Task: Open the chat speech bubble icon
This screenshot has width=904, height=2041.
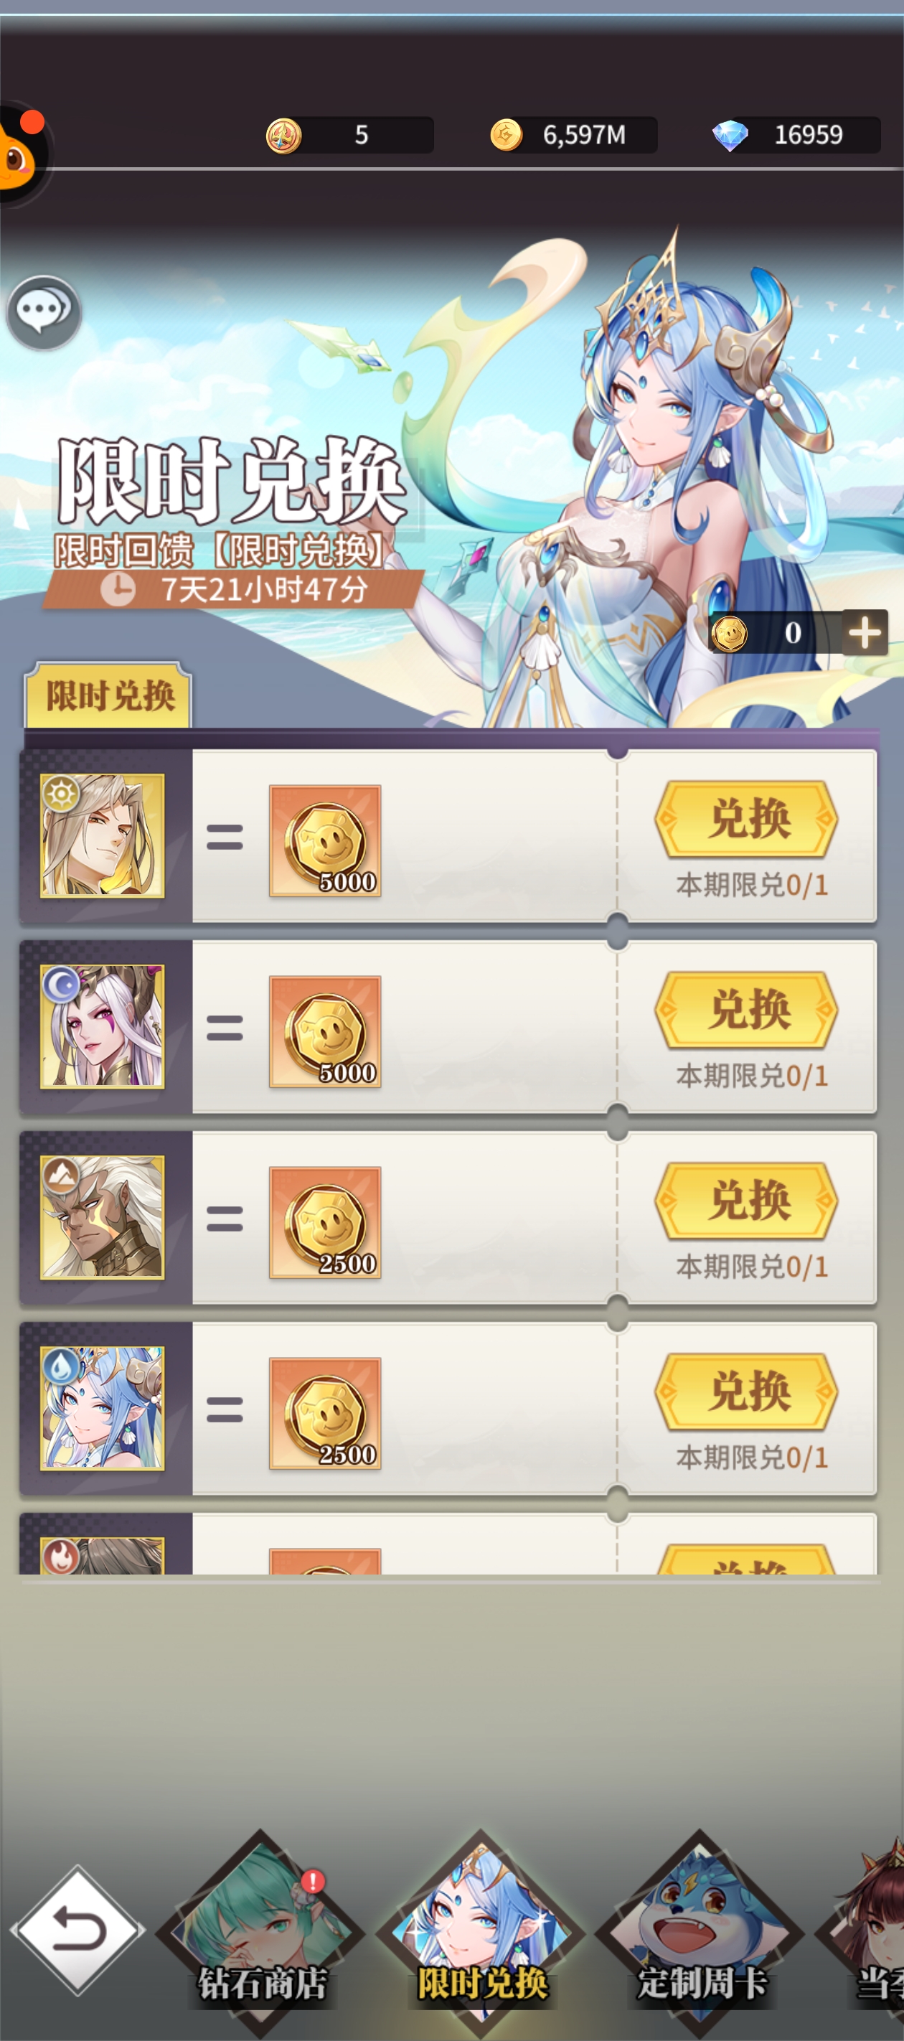Action: (x=44, y=312)
